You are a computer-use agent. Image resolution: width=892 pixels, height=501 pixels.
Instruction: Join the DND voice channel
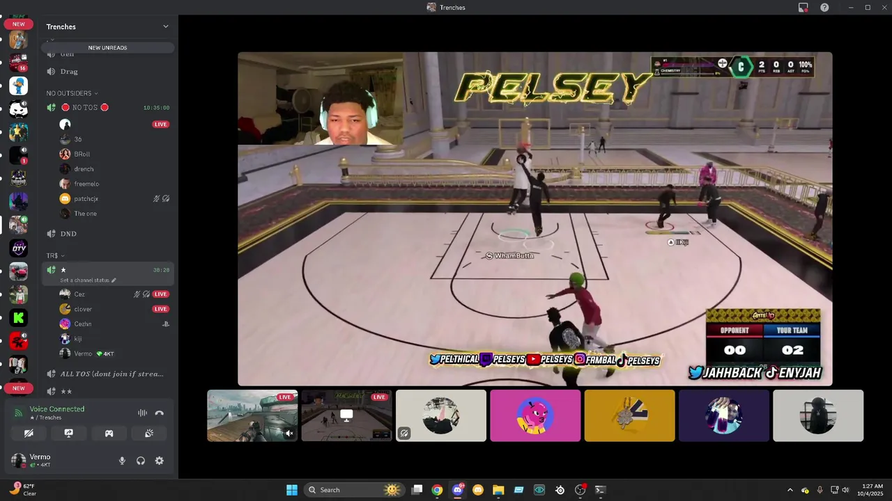pyautogui.click(x=108, y=234)
